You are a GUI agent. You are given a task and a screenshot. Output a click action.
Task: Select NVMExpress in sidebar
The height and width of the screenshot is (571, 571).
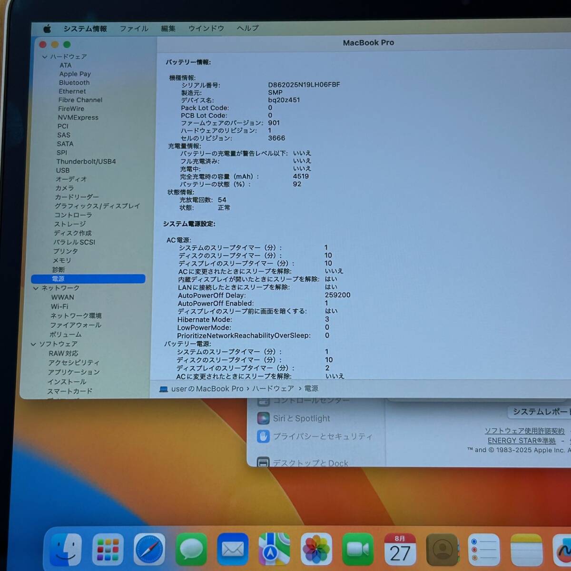click(78, 118)
